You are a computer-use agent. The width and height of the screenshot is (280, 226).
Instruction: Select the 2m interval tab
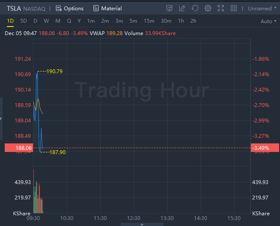click(x=105, y=21)
